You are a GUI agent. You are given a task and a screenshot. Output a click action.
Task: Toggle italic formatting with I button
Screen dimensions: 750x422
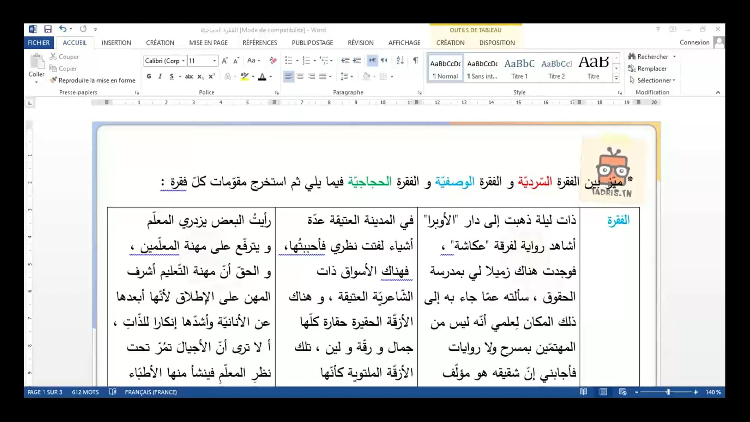(160, 77)
